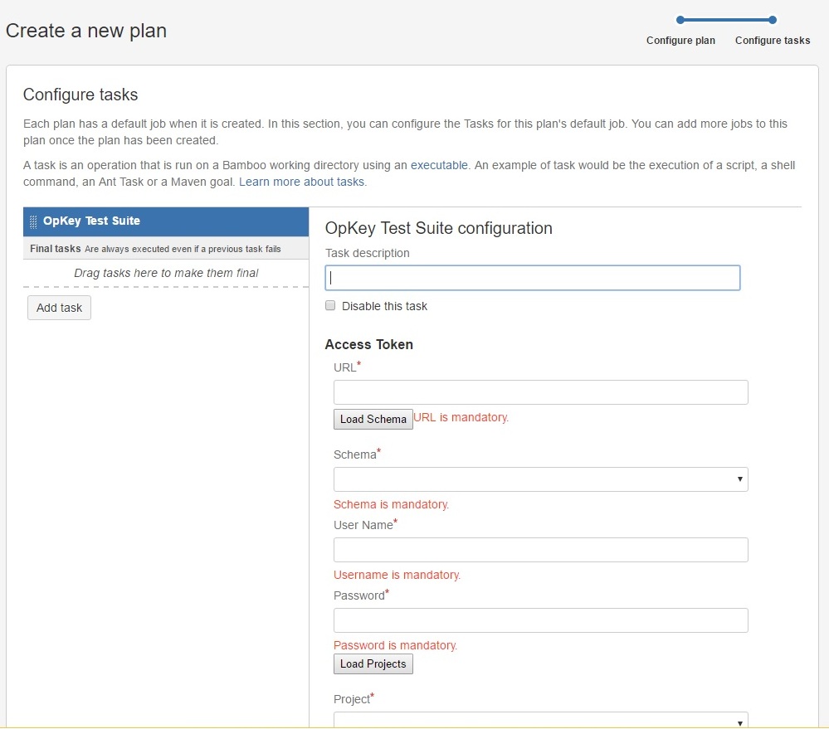Click the Password input field
The width and height of the screenshot is (829, 729).
(540, 620)
